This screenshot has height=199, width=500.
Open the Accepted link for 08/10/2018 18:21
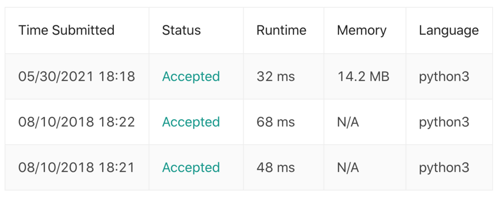pos(191,167)
